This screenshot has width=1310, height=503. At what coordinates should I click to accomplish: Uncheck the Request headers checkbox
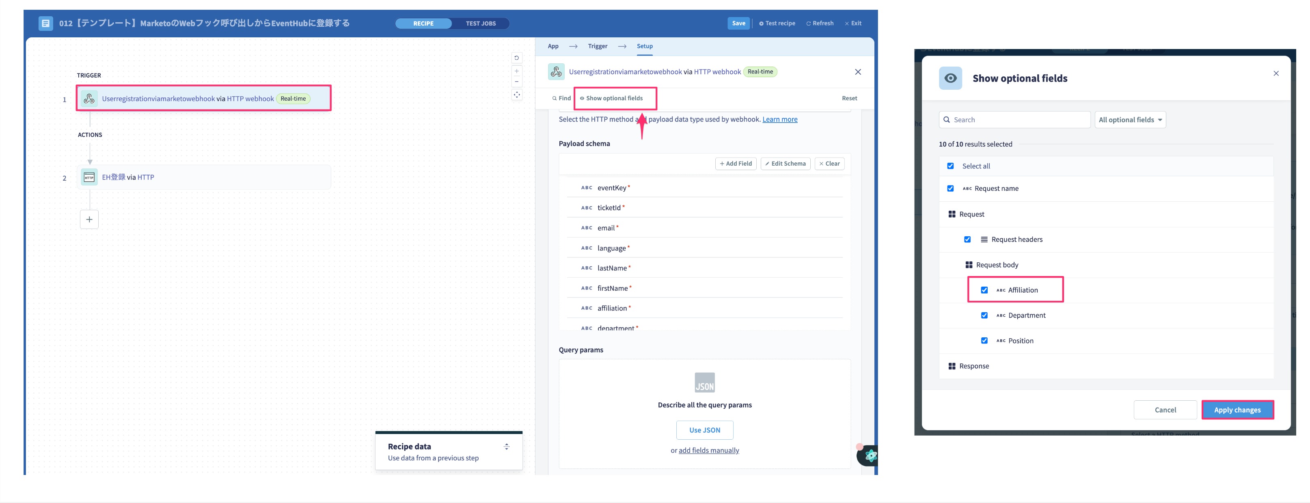tap(968, 240)
